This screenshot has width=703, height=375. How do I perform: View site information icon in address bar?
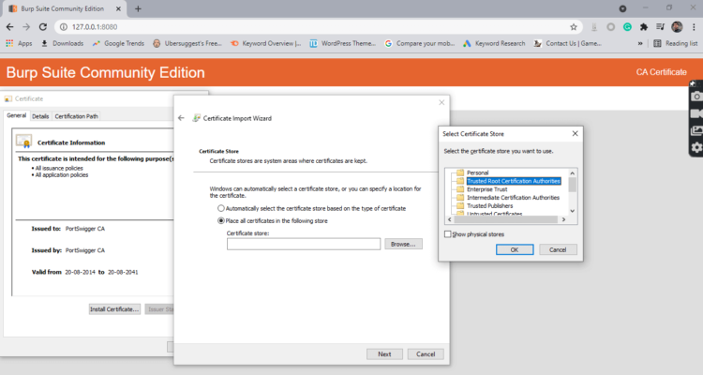pos(64,27)
